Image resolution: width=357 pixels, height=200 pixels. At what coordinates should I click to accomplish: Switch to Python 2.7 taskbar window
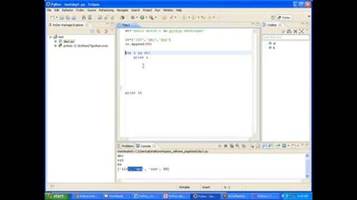click(264, 196)
